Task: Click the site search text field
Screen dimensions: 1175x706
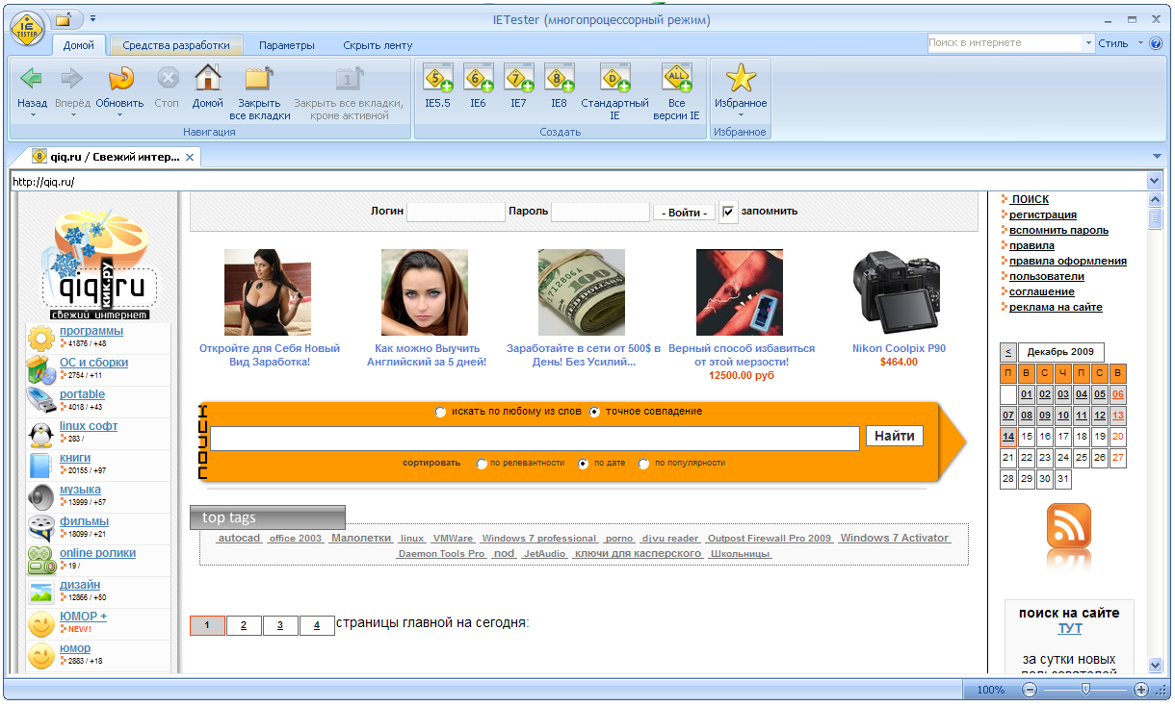Action: (535, 439)
